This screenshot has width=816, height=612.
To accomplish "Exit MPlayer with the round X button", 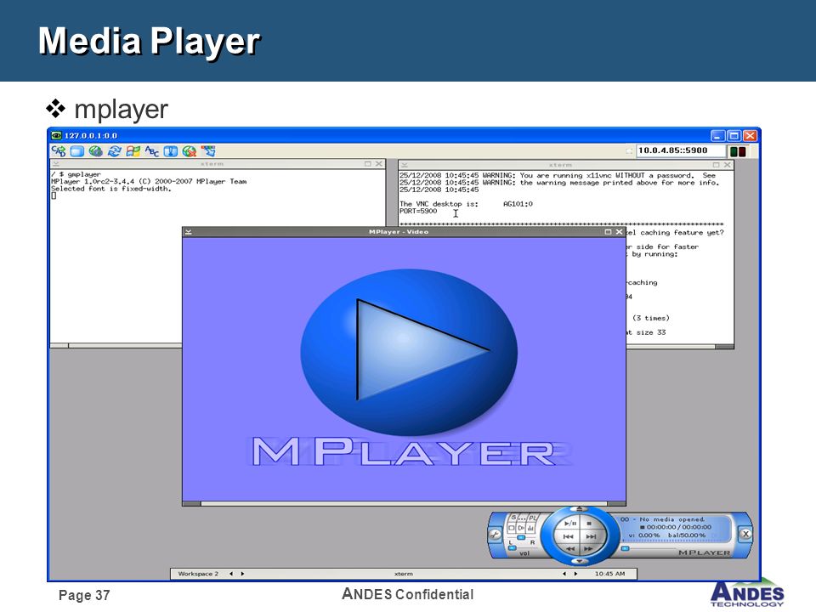I will (745, 534).
